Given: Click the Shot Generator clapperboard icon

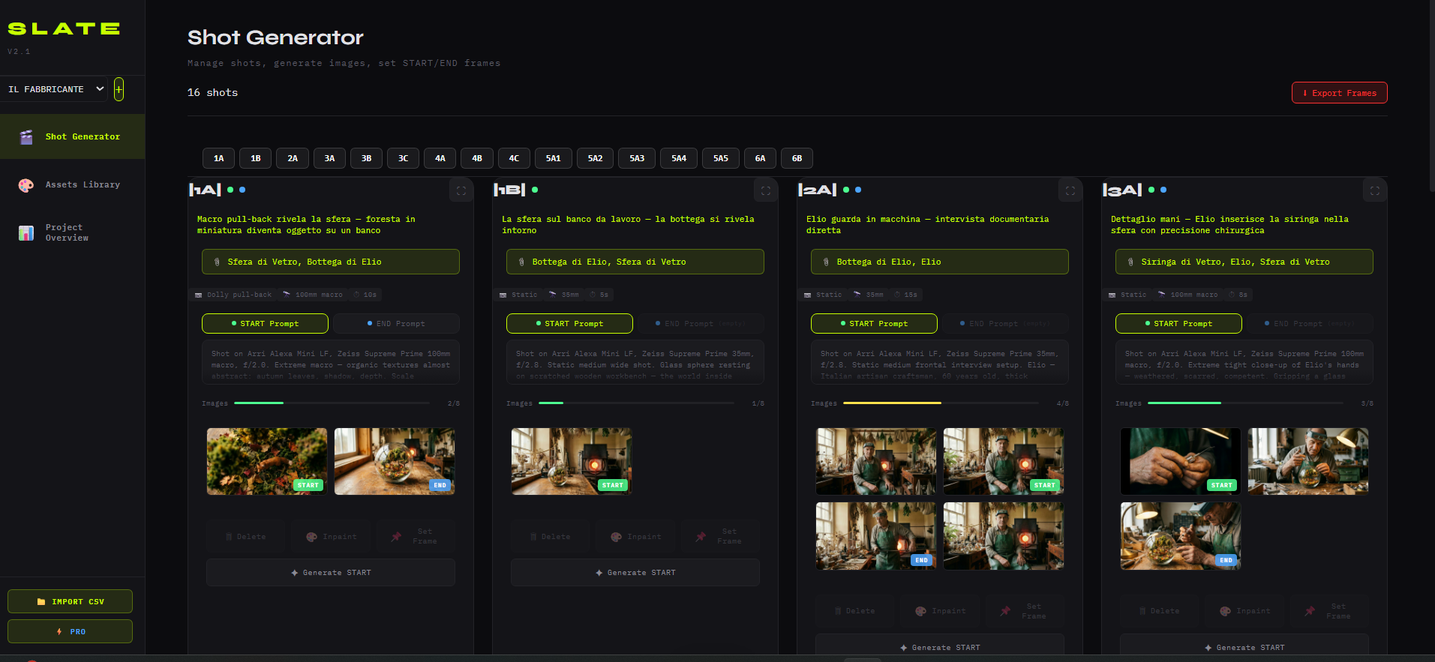Looking at the screenshot, I should [x=26, y=137].
